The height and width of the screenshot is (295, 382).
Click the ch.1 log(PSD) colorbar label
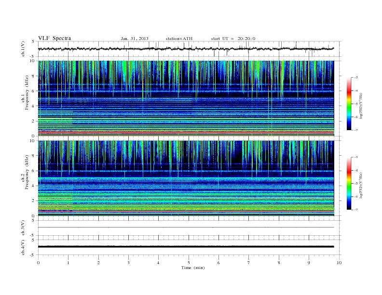[x=361, y=106]
